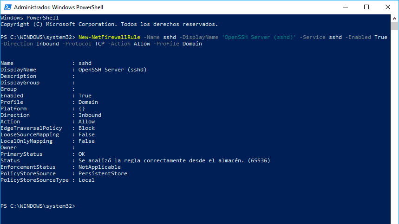Click the title bar text Administrador: Windows PowerShell
This screenshot has height=224, width=399.
59,7
